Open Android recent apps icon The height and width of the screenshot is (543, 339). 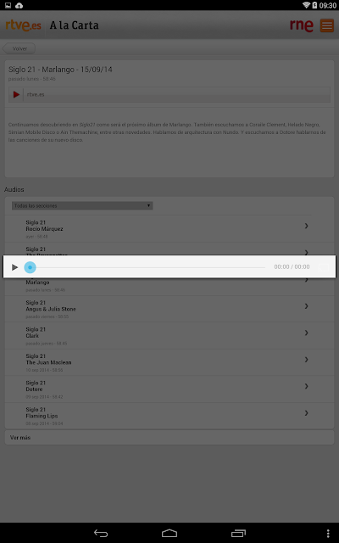238,534
